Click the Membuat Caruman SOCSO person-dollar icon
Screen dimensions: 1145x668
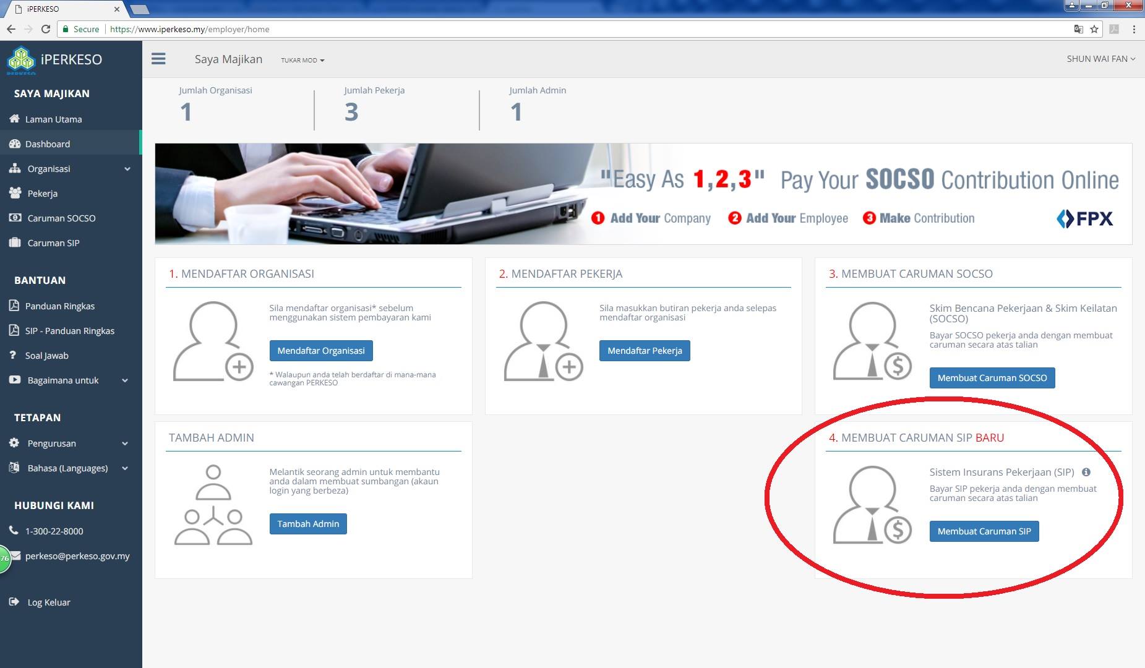pyautogui.click(x=872, y=341)
